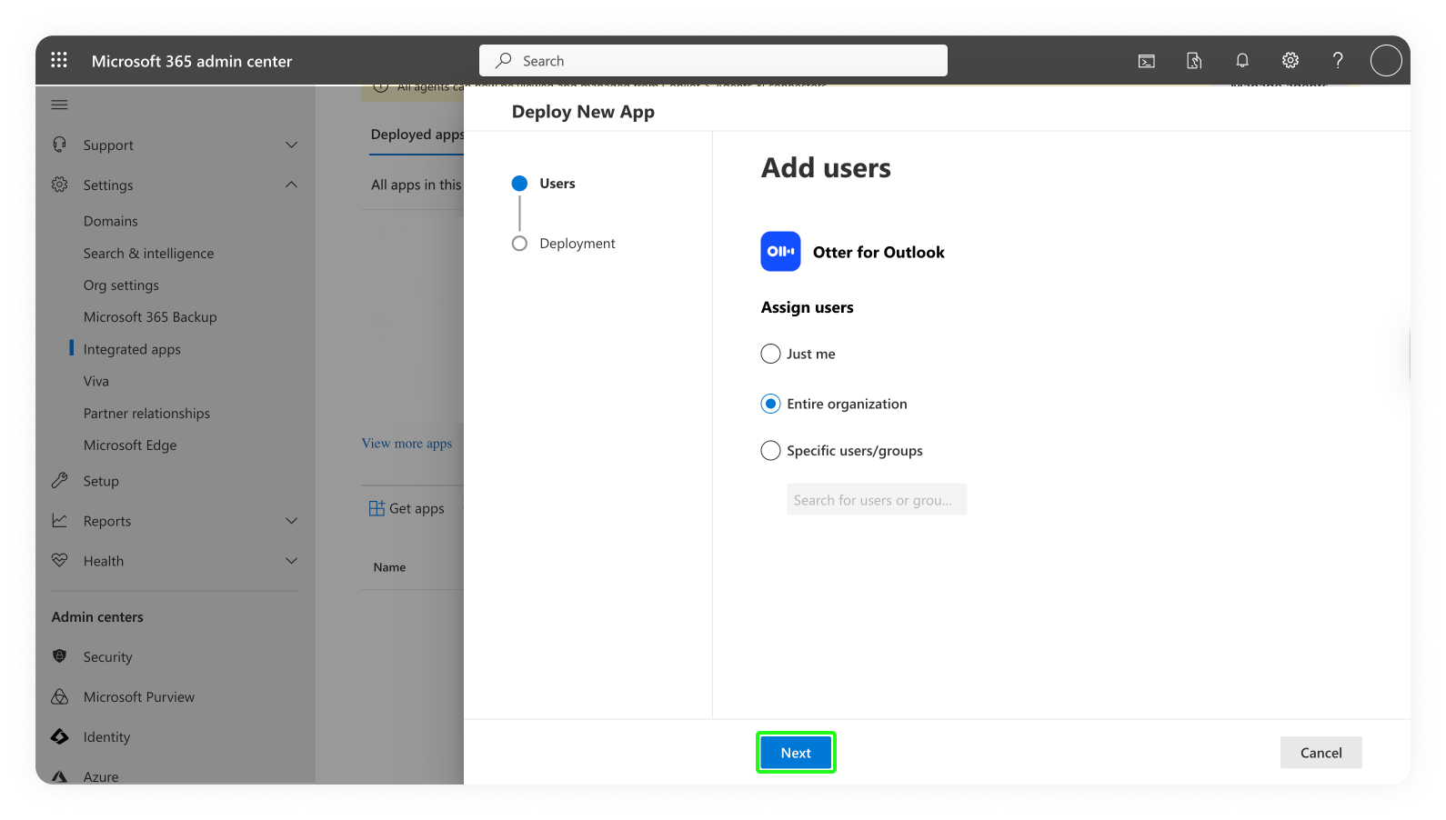
Task: Click the help question mark icon
Action: [x=1337, y=61]
